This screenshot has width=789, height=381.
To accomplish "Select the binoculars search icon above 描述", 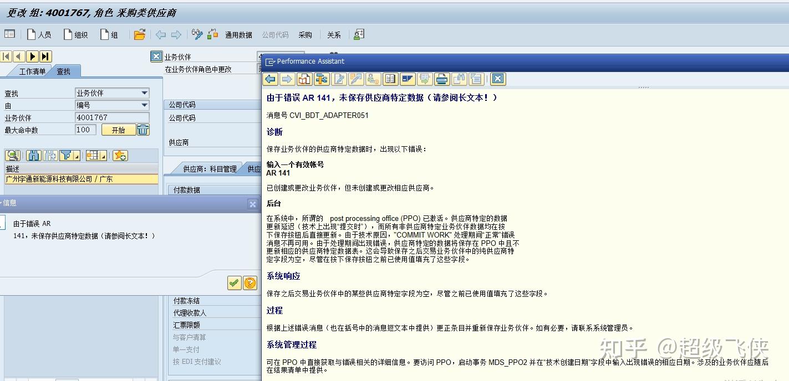I will point(35,155).
